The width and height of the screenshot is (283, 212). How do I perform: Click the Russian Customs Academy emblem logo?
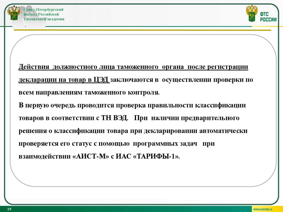tap(14, 13)
